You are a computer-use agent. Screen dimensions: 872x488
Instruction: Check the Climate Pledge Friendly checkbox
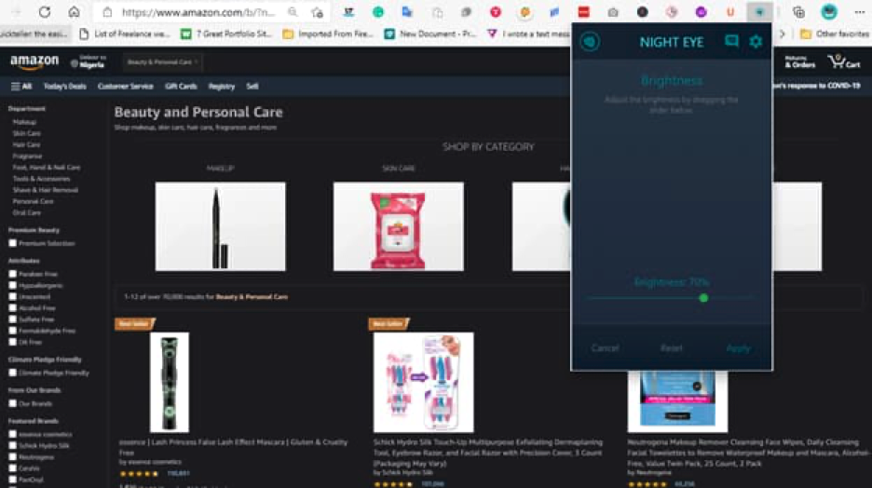(x=12, y=373)
